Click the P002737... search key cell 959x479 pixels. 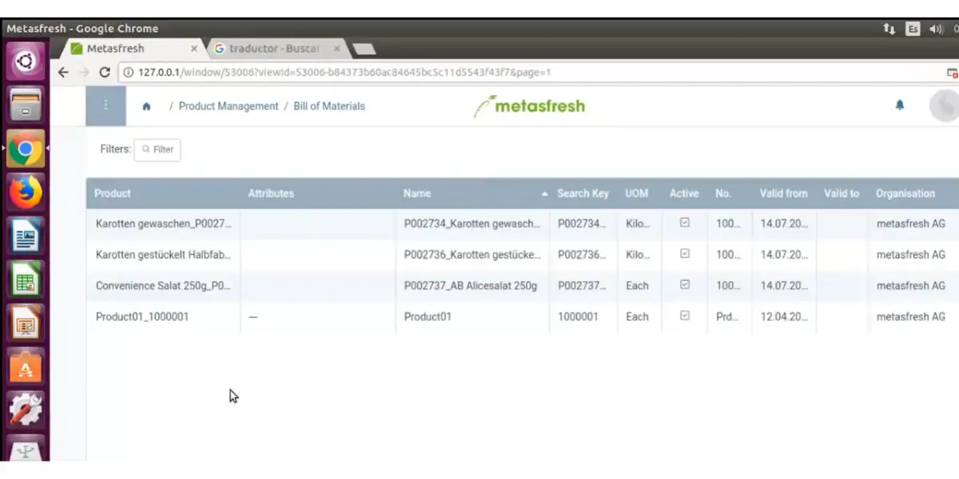pyautogui.click(x=584, y=286)
